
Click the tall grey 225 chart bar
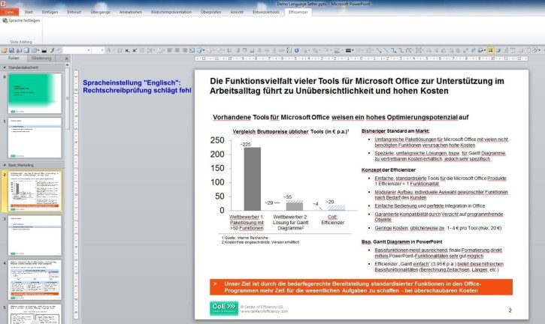(253, 178)
